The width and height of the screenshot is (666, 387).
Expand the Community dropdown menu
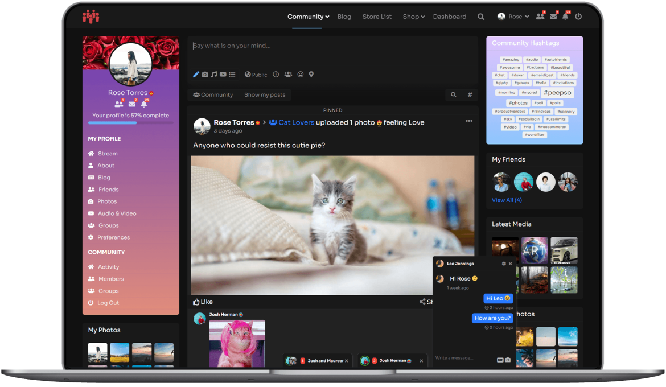309,17
